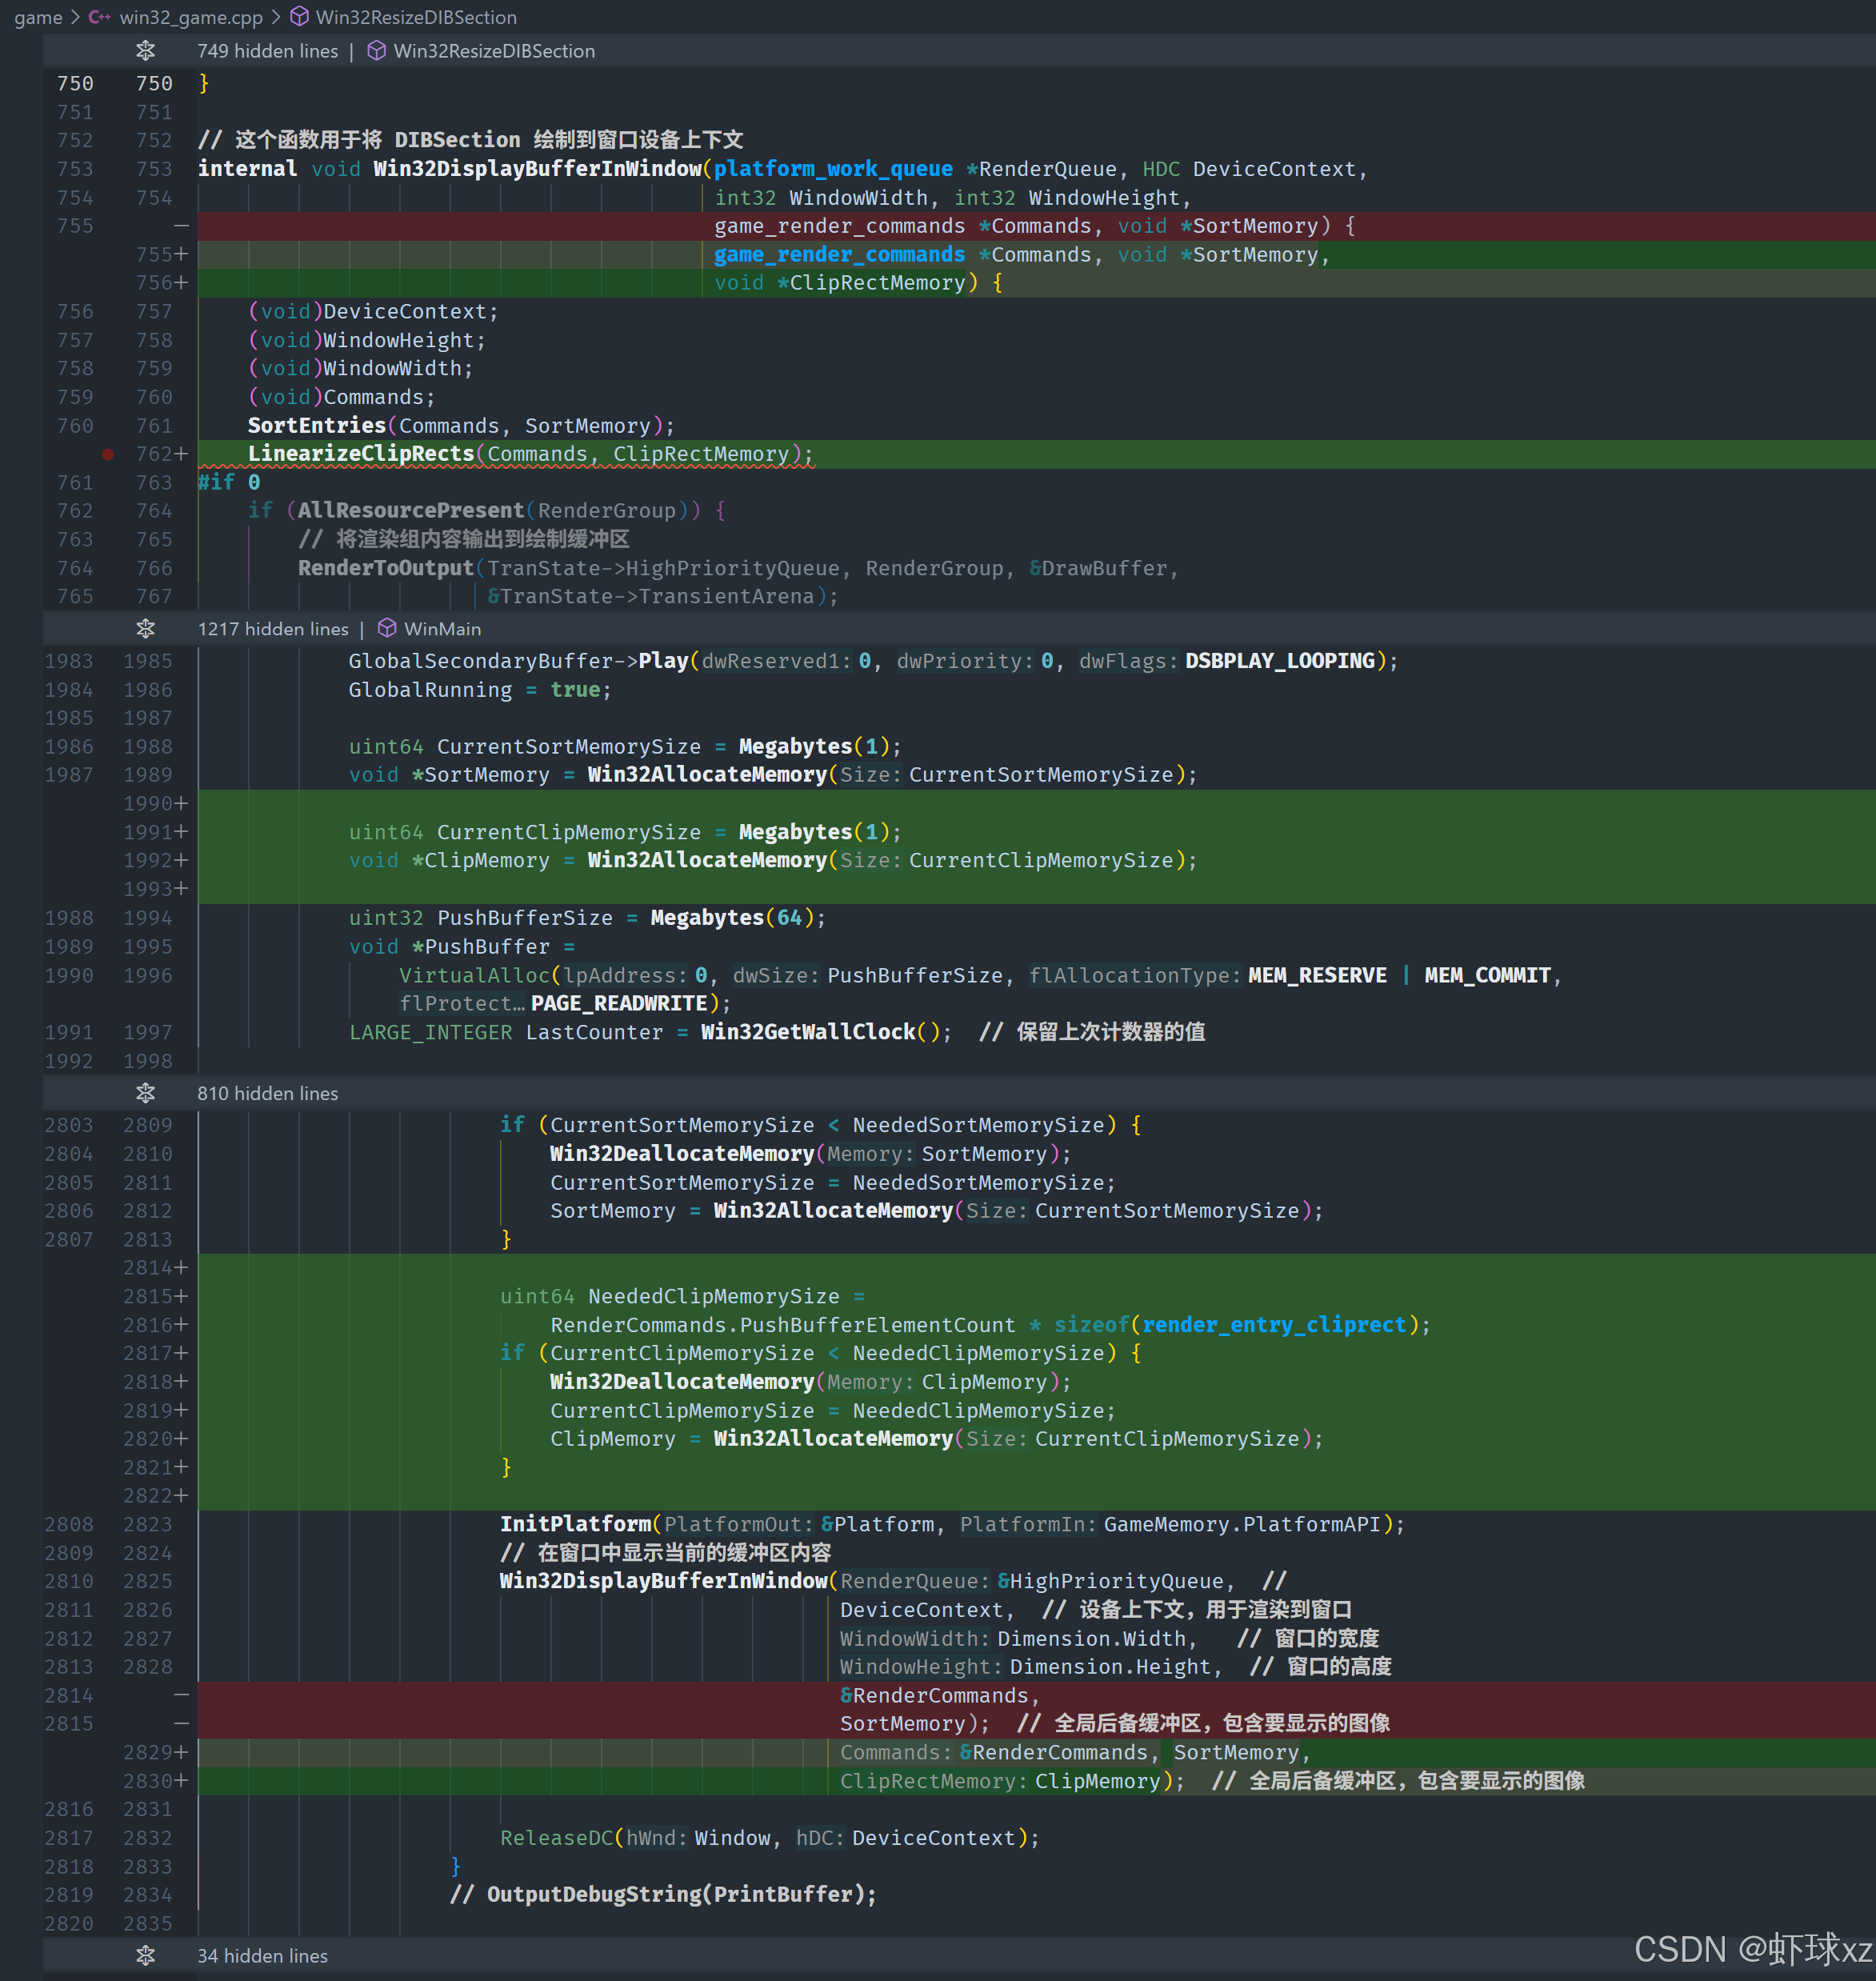Screen dimensions: 1876x1981
Task: Jump to Win32ResizeDIBSection link in hidden-lines bar
Action: (x=494, y=51)
